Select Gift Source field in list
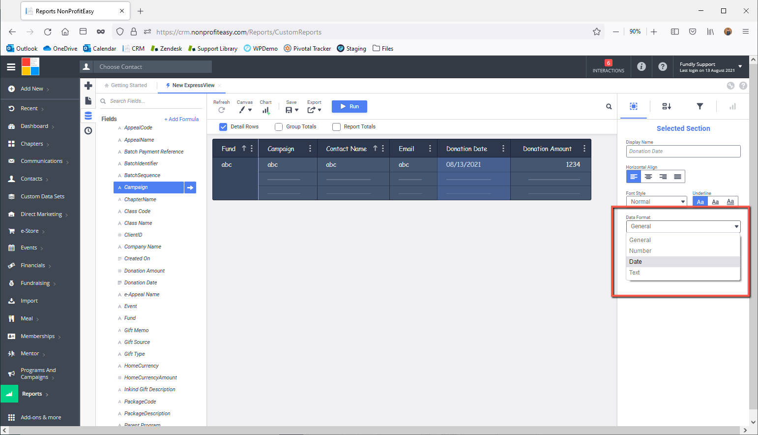 [137, 342]
